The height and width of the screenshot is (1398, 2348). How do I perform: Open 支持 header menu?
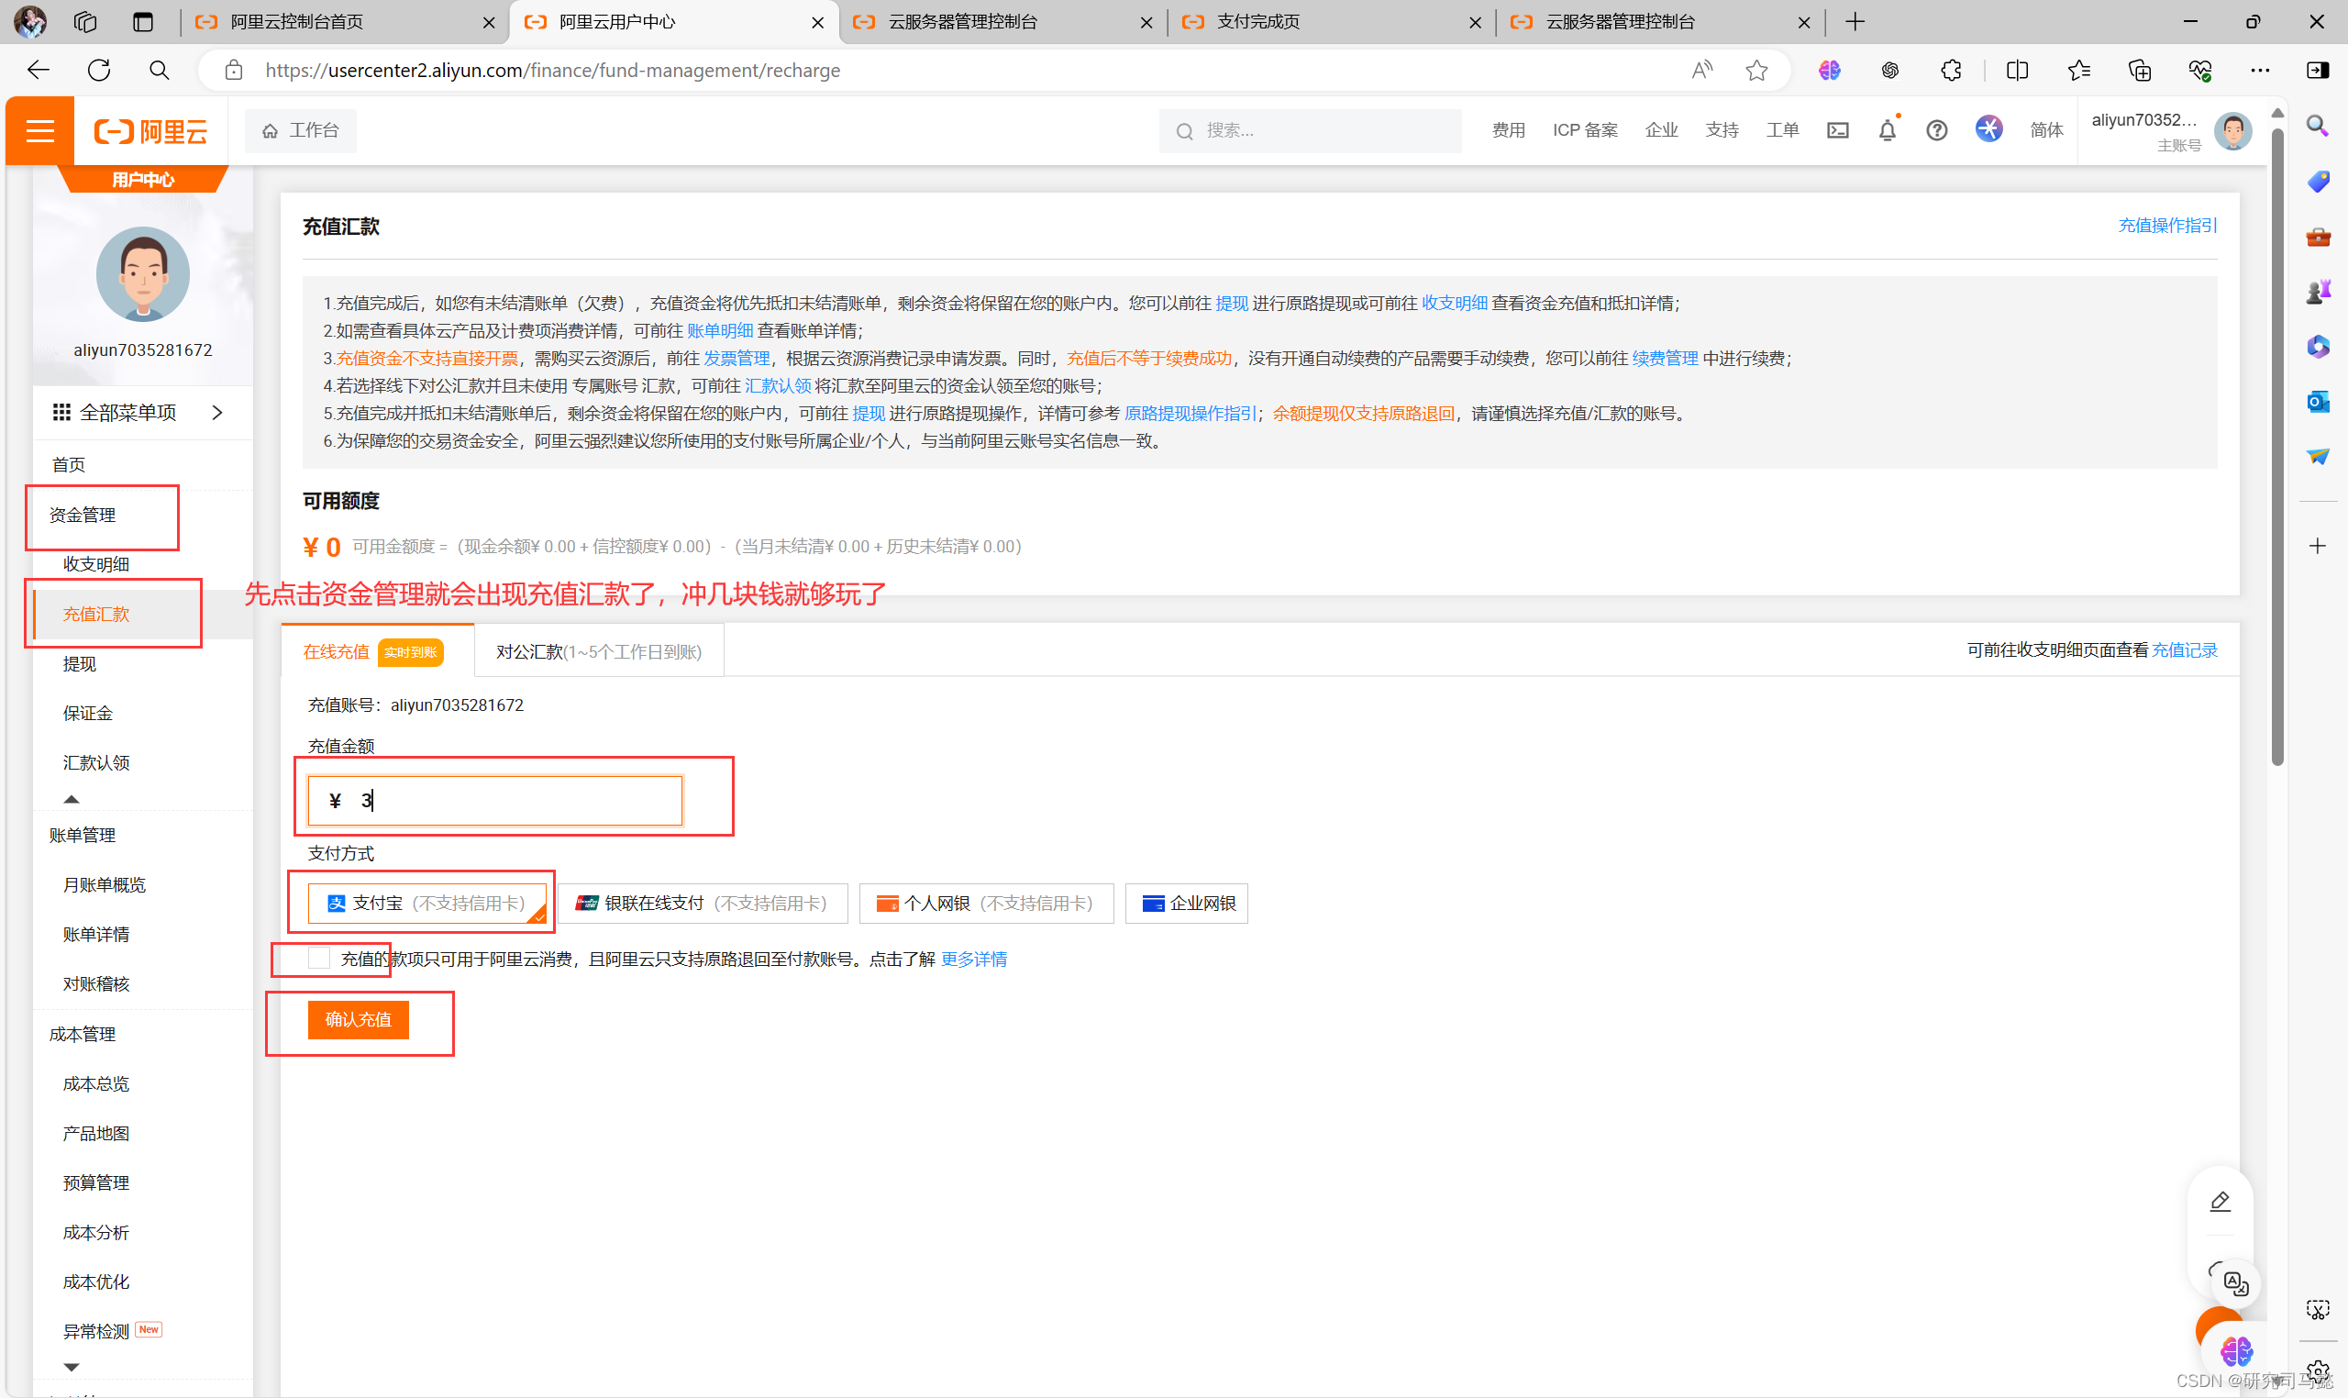pos(1722,130)
